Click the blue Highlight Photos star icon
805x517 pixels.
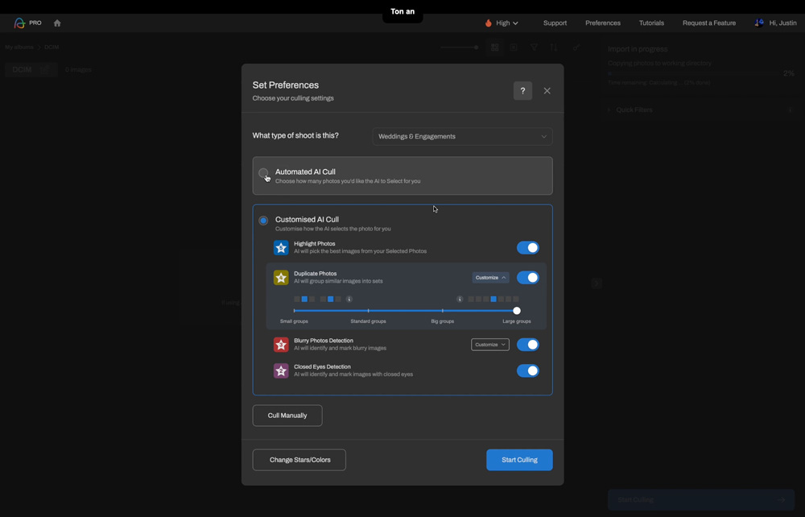click(281, 248)
